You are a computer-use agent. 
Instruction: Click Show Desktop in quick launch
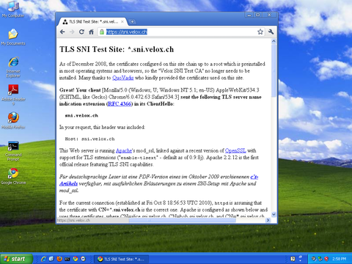click(51, 259)
